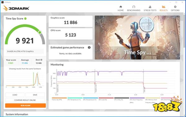Toggle CPU Utility legend swatch
The width and height of the screenshot is (186, 117).
click(x=122, y=98)
